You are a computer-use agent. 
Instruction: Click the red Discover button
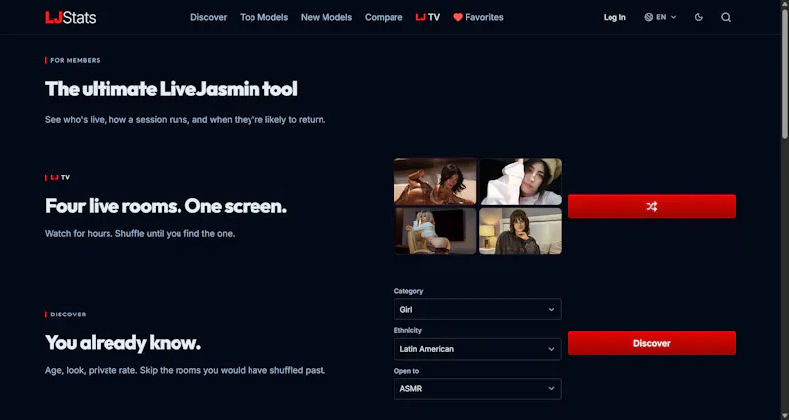[x=652, y=343]
